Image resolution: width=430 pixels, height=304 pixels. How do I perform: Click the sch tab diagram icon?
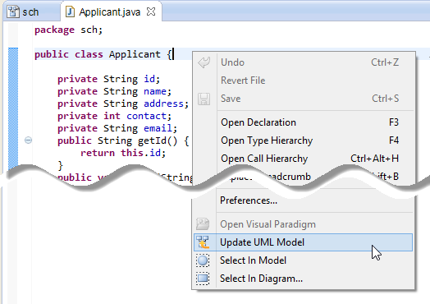click(x=13, y=12)
